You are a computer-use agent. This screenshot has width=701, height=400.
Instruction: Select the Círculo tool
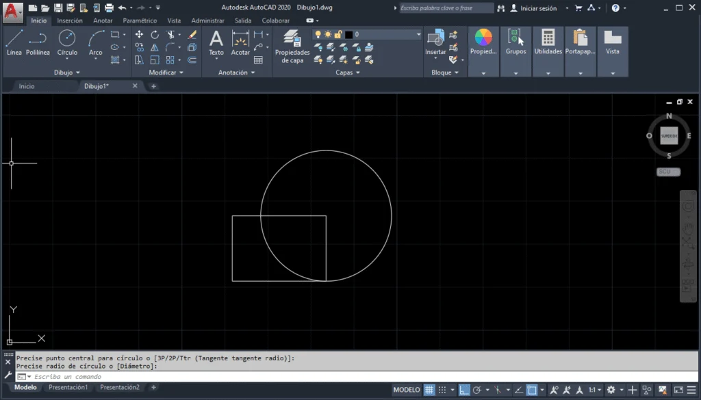pyautogui.click(x=67, y=43)
